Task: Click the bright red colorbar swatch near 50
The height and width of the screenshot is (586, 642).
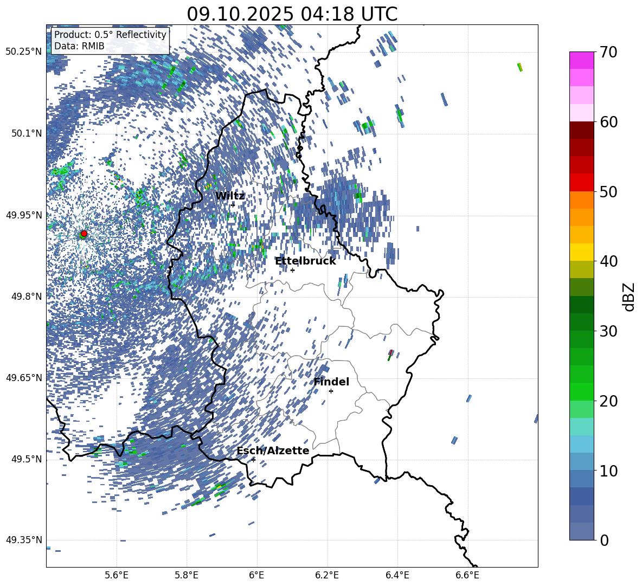Action: coord(581,183)
